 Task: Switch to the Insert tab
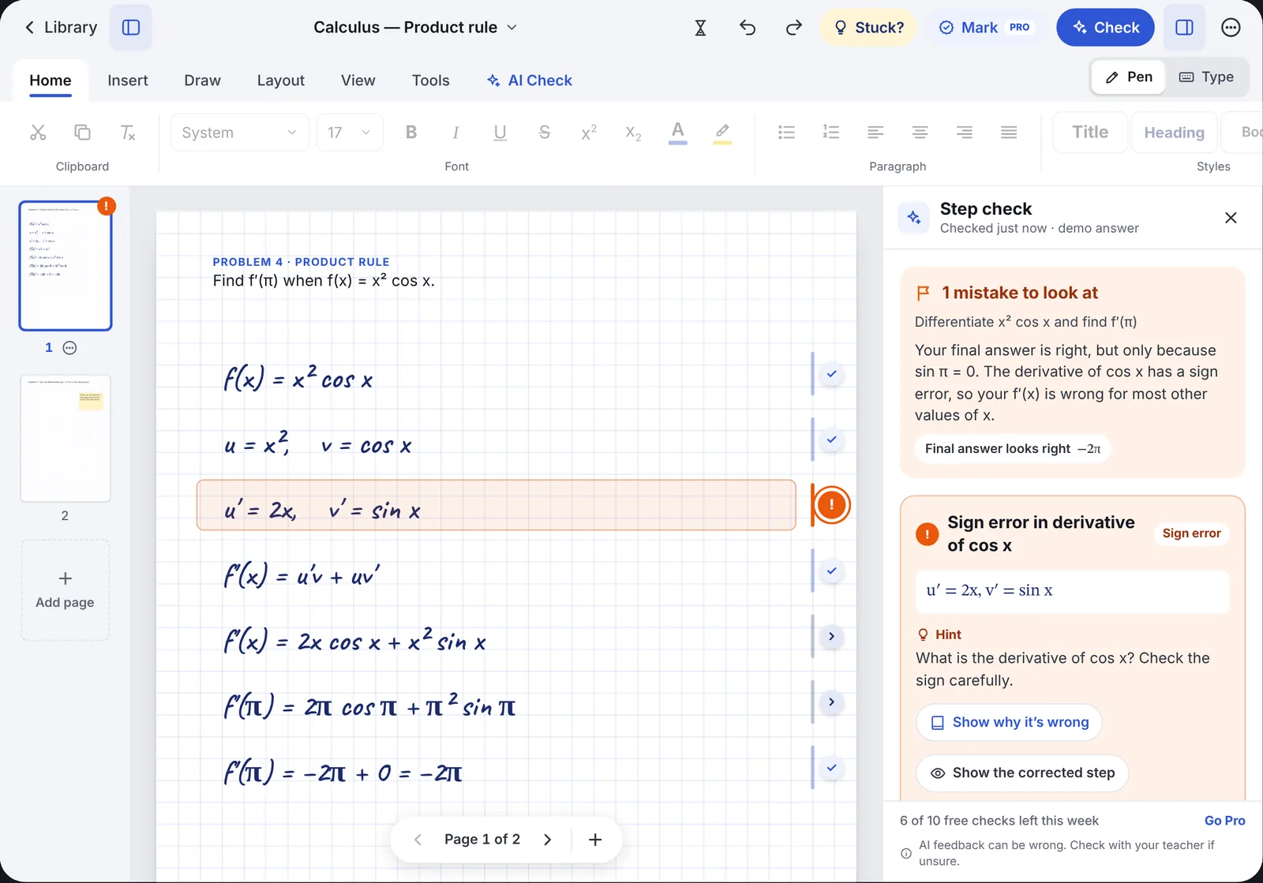[x=128, y=80]
